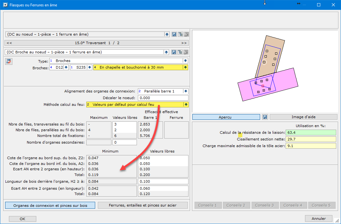
Task: Show the Image d'aide panel
Action: pos(303,117)
